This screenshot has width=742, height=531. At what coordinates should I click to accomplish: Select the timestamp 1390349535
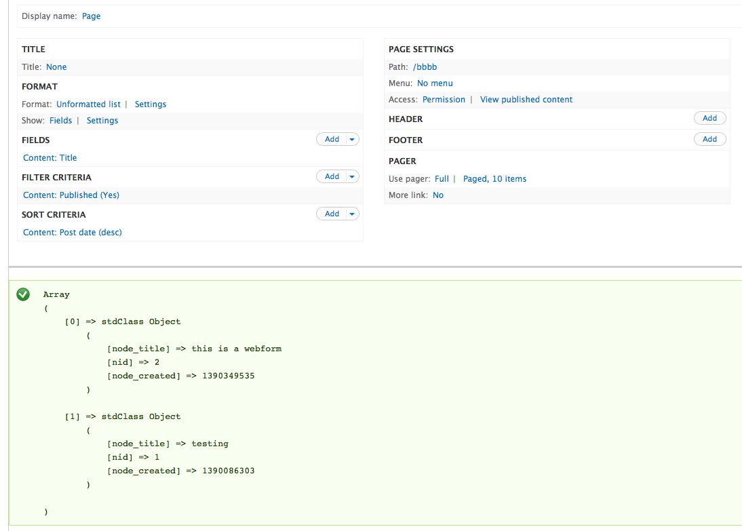(229, 376)
